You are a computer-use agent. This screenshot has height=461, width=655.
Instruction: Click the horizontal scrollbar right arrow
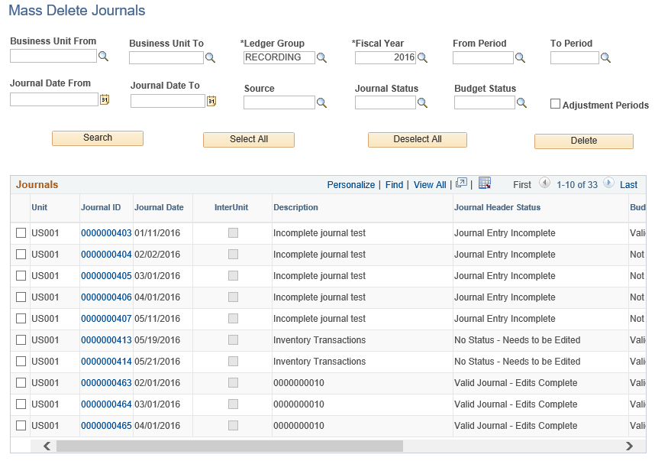click(x=630, y=445)
